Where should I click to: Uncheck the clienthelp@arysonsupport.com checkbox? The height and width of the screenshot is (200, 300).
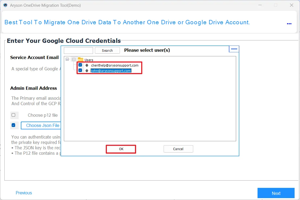(x=80, y=65)
